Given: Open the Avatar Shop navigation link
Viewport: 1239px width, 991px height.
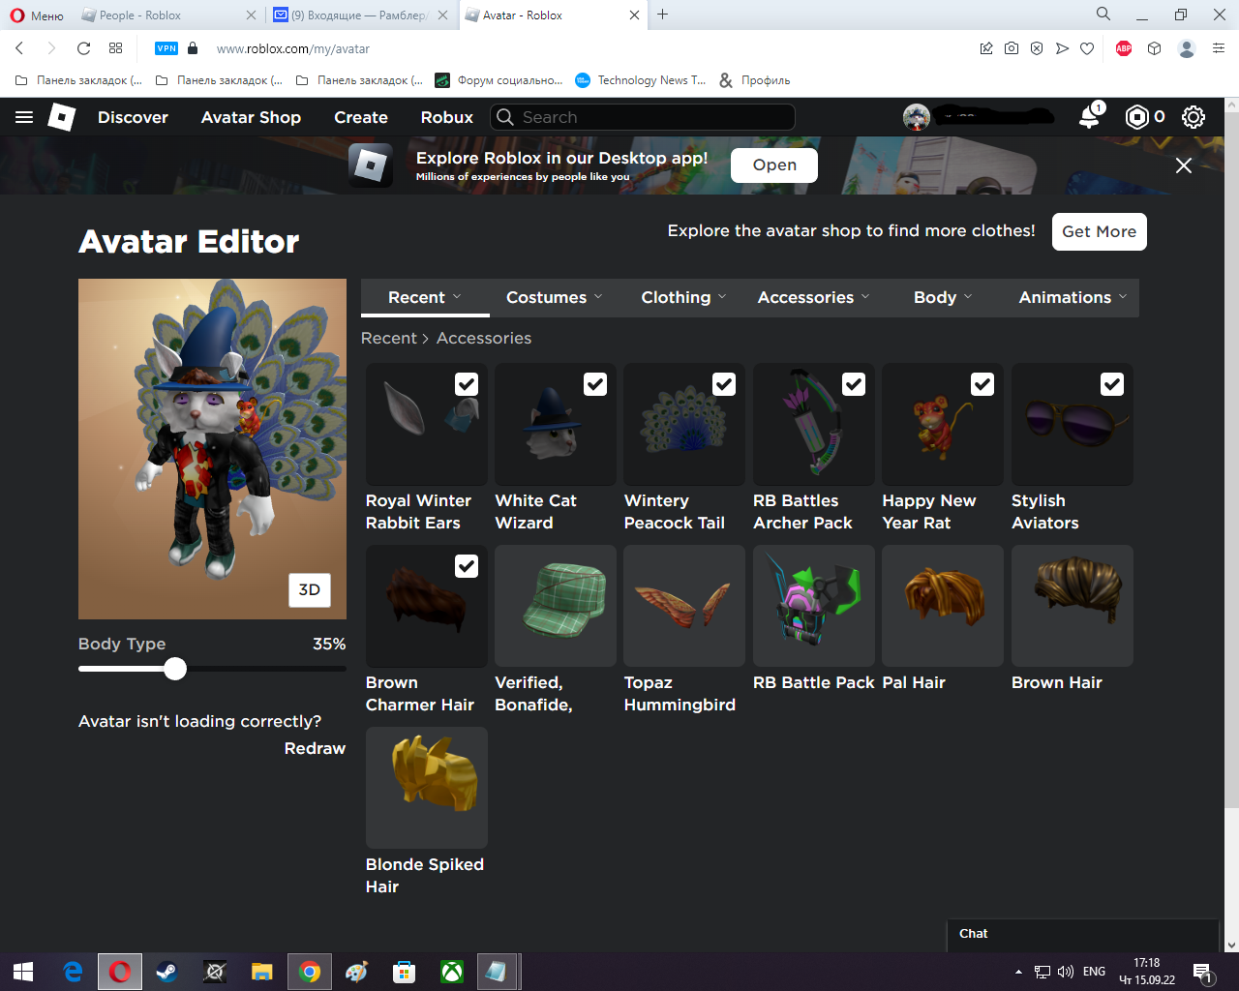Looking at the screenshot, I should coord(252,117).
